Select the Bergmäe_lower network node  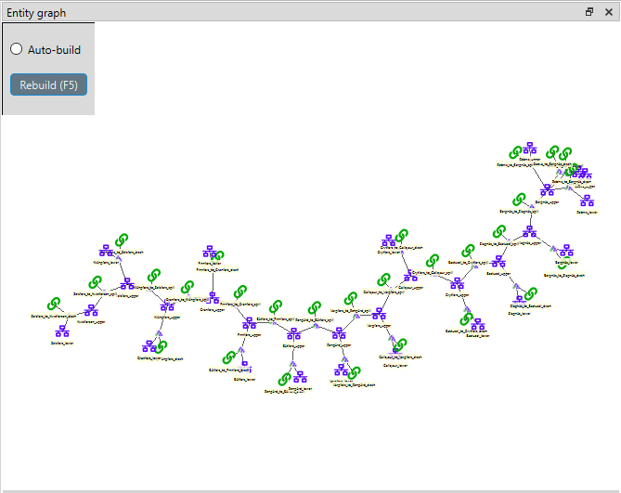pyautogui.click(x=567, y=251)
